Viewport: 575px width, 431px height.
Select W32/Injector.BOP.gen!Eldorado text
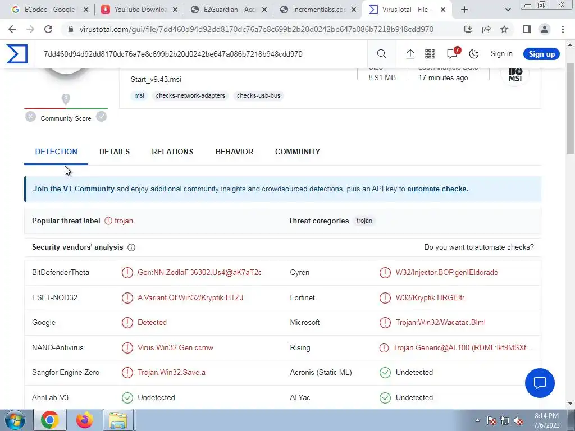(446, 272)
